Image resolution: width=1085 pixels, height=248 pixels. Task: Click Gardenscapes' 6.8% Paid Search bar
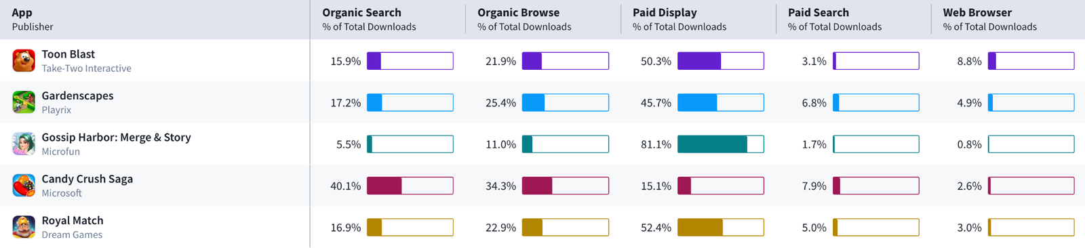(876, 102)
